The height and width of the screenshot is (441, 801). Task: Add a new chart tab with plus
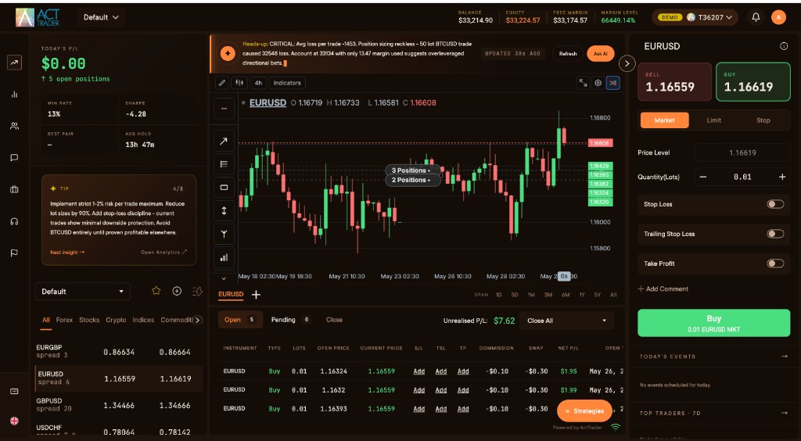pos(256,295)
